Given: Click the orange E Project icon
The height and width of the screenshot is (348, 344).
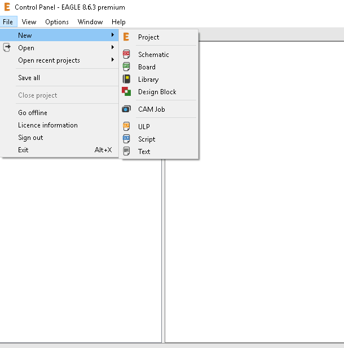Looking at the screenshot, I should click(126, 37).
